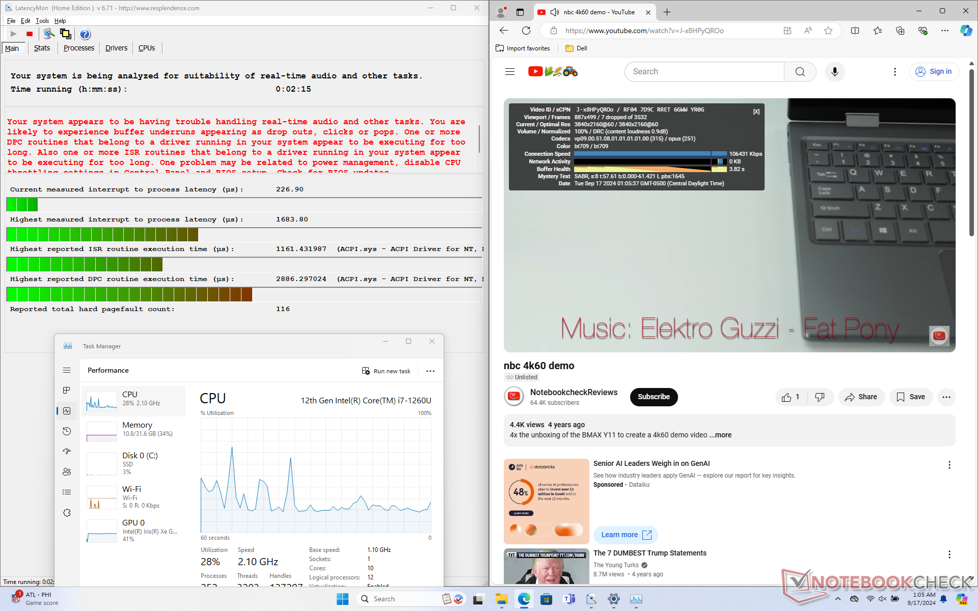Click the YouTube search input field

click(x=704, y=72)
